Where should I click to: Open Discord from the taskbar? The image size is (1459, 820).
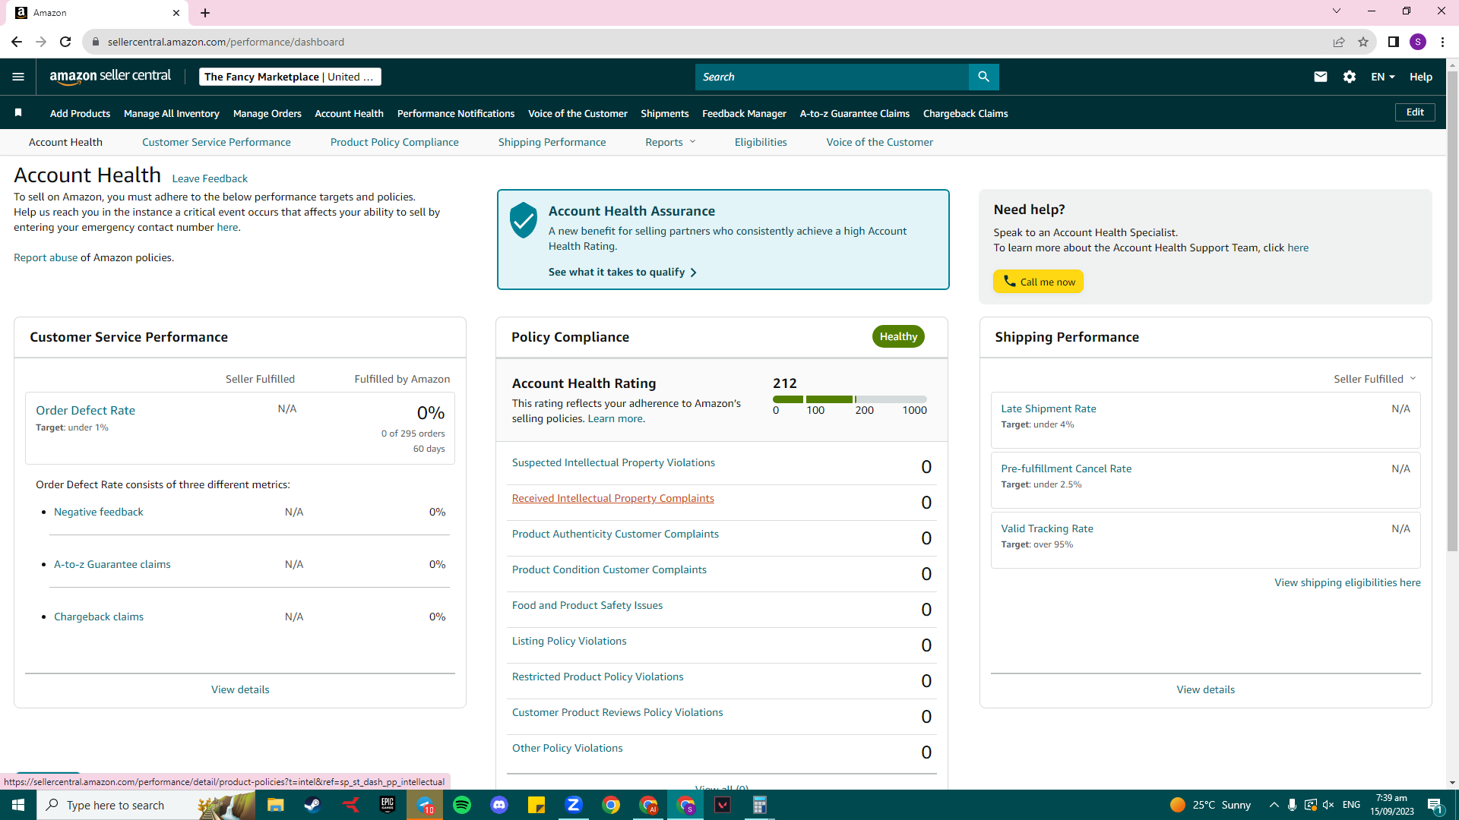[499, 805]
